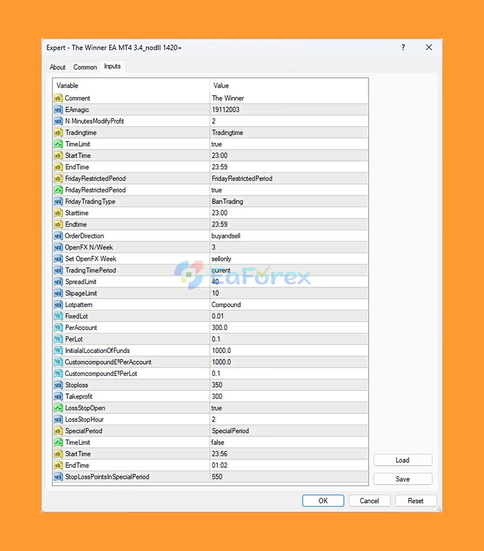Screen dimensions: 484x551
Task: Click the double icon next to FixedLot
Action: (x=58, y=316)
